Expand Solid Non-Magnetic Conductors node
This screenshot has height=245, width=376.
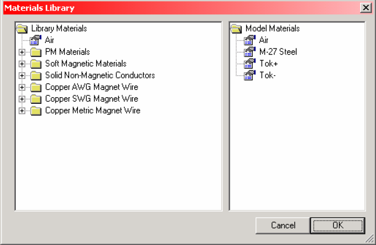[22, 76]
